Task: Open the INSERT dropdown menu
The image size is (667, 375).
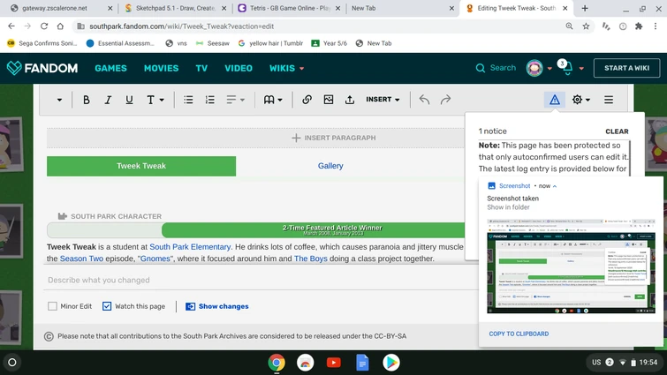Action: pos(383,100)
